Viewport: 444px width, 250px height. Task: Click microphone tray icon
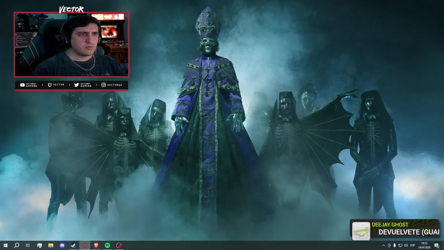click(x=394, y=245)
